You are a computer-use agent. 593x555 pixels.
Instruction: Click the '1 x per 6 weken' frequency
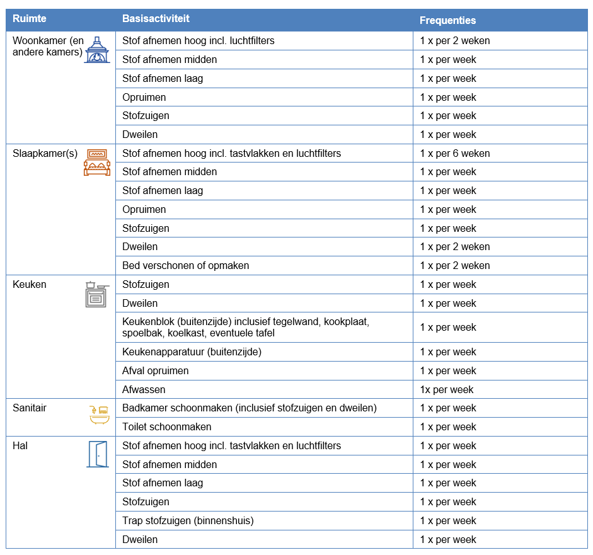(454, 153)
